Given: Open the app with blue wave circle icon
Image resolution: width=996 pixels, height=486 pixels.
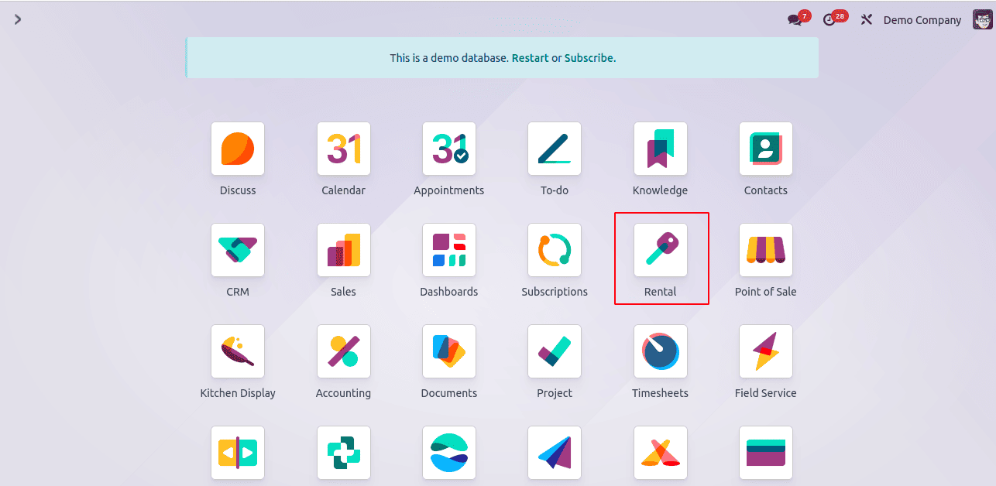Looking at the screenshot, I should pyautogui.click(x=449, y=453).
